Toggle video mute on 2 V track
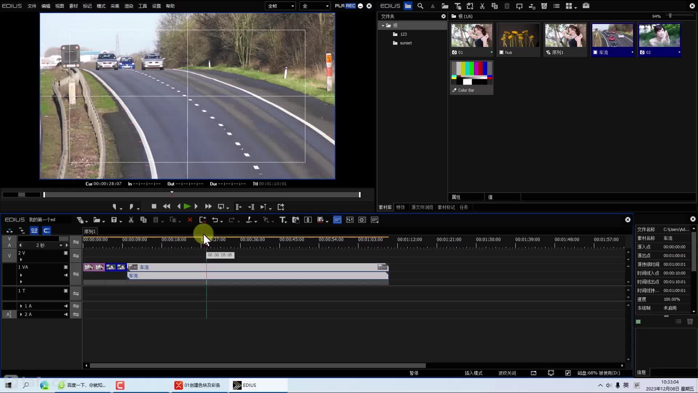Screen dimensions: 698x393 [66, 253]
